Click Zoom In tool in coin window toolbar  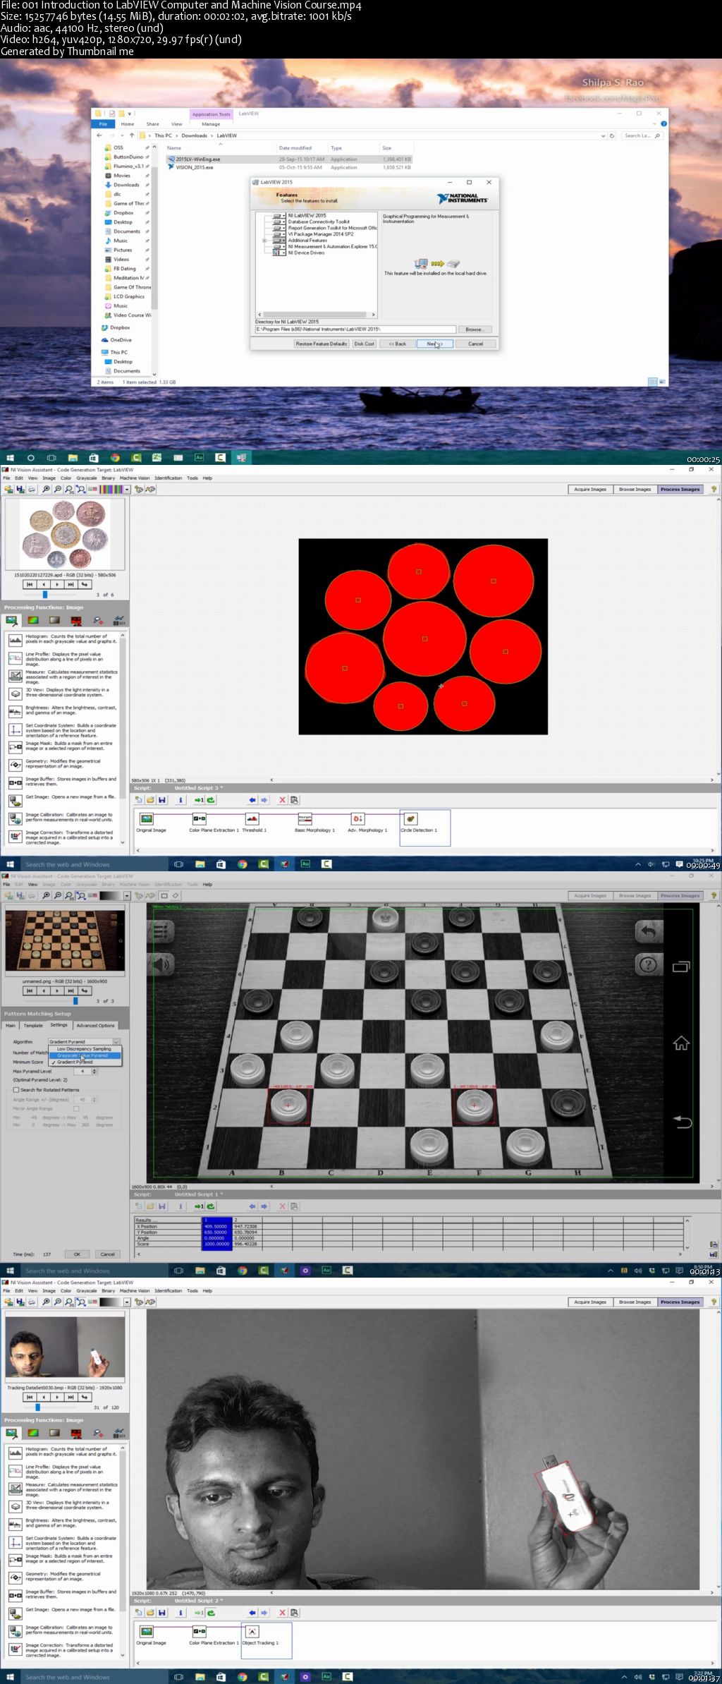[46, 489]
